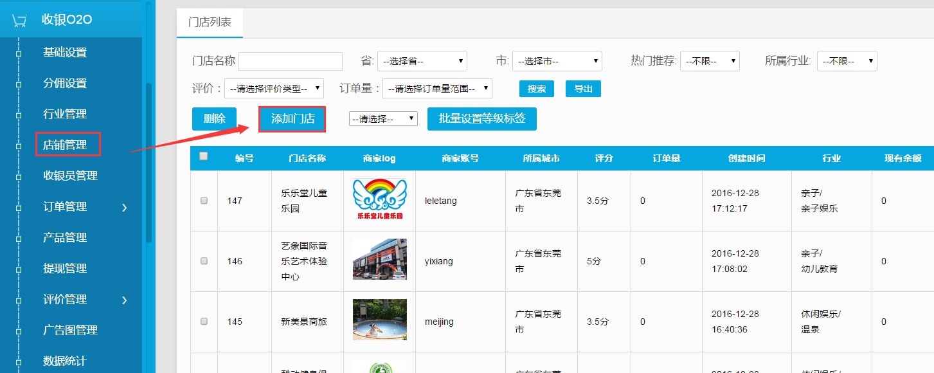Switch to the 门店列表 tab

pyautogui.click(x=210, y=22)
